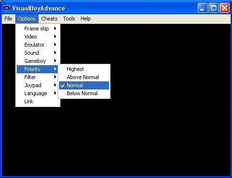Image resolution: width=232 pixels, height=178 pixels.
Task: Choose the Link menu entry
Action: tap(38, 101)
